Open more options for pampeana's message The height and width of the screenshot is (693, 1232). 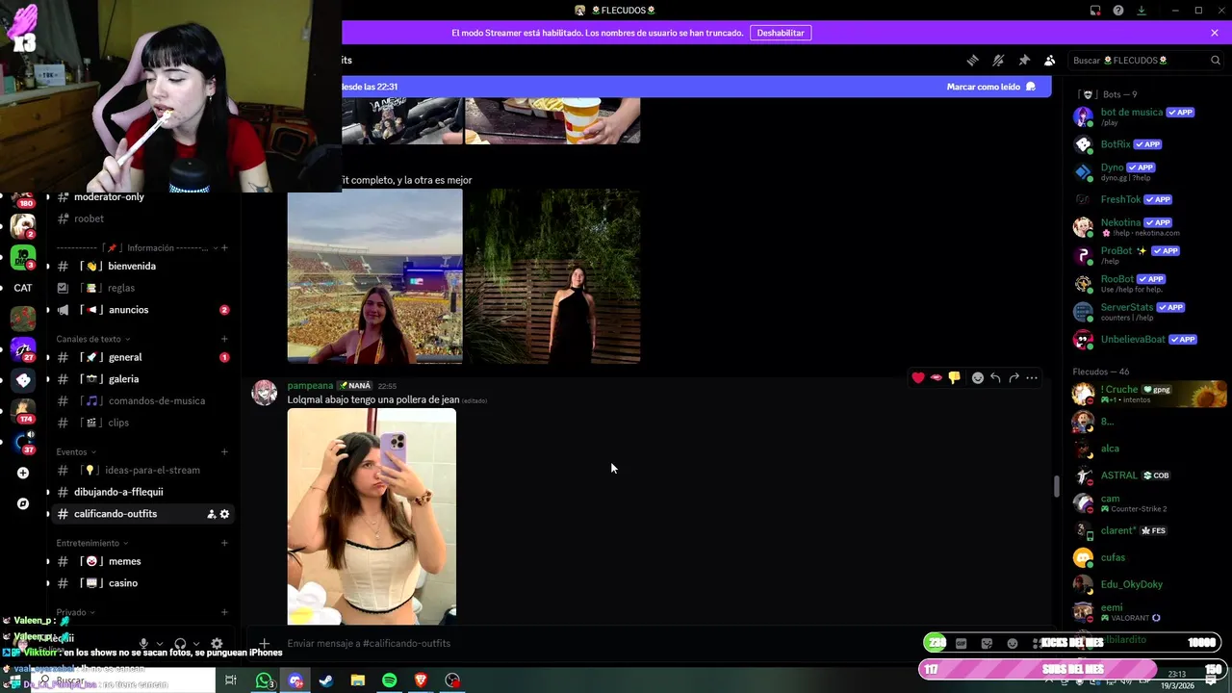1032,377
